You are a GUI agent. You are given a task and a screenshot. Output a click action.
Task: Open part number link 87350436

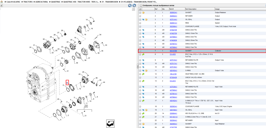(173, 77)
